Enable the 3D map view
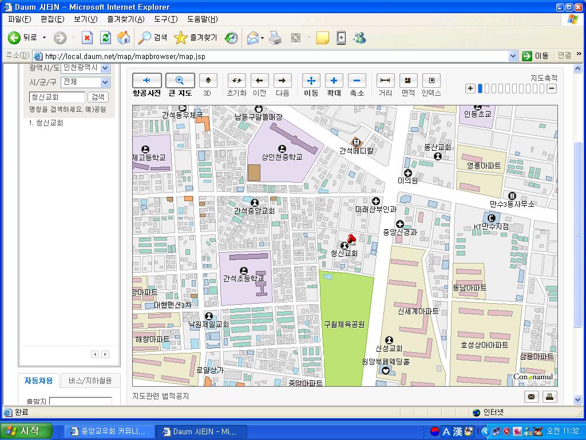 point(208,81)
